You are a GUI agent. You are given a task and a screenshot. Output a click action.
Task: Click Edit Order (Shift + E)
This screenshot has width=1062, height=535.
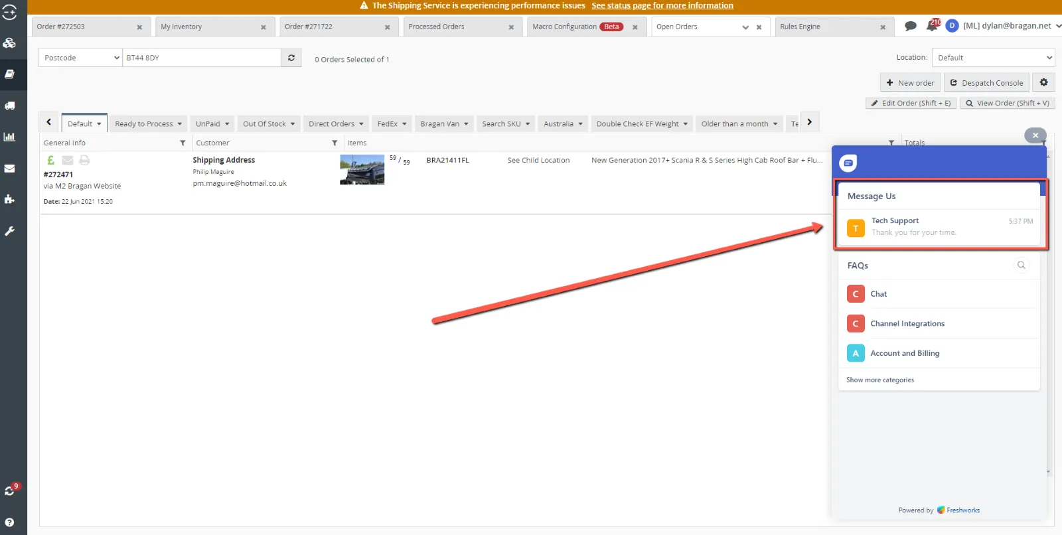[911, 103]
